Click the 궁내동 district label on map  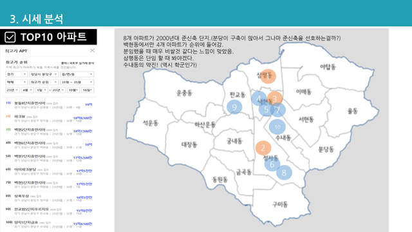click(234, 141)
